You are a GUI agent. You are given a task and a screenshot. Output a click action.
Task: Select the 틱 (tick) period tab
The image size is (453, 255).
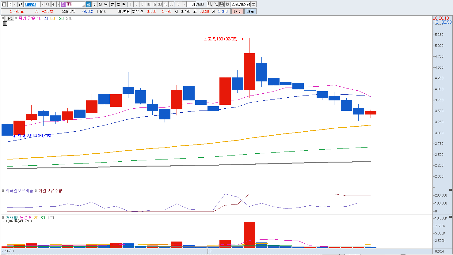click(x=124, y=4)
